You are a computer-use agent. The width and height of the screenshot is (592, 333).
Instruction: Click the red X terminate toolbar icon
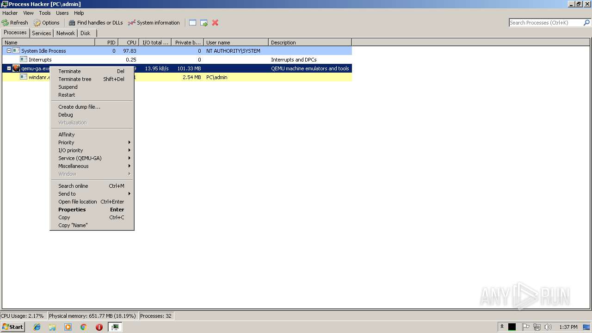tap(215, 23)
